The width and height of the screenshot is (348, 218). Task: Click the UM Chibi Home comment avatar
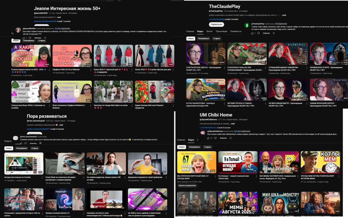tap(203, 132)
